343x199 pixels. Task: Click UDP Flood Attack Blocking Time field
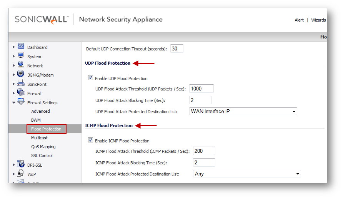[x=200, y=100]
